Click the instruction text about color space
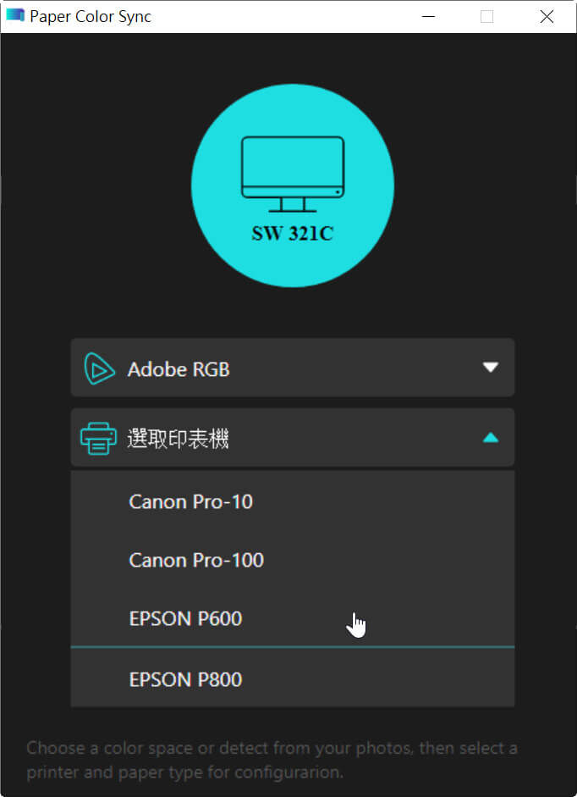Screen dimensions: 577x797 pyautogui.click(x=272, y=760)
